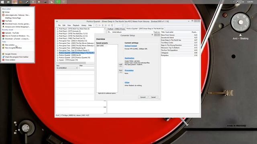Click the album tree horizontal scrollbar
The height and width of the screenshot is (144, 257).
pos(72,63)
